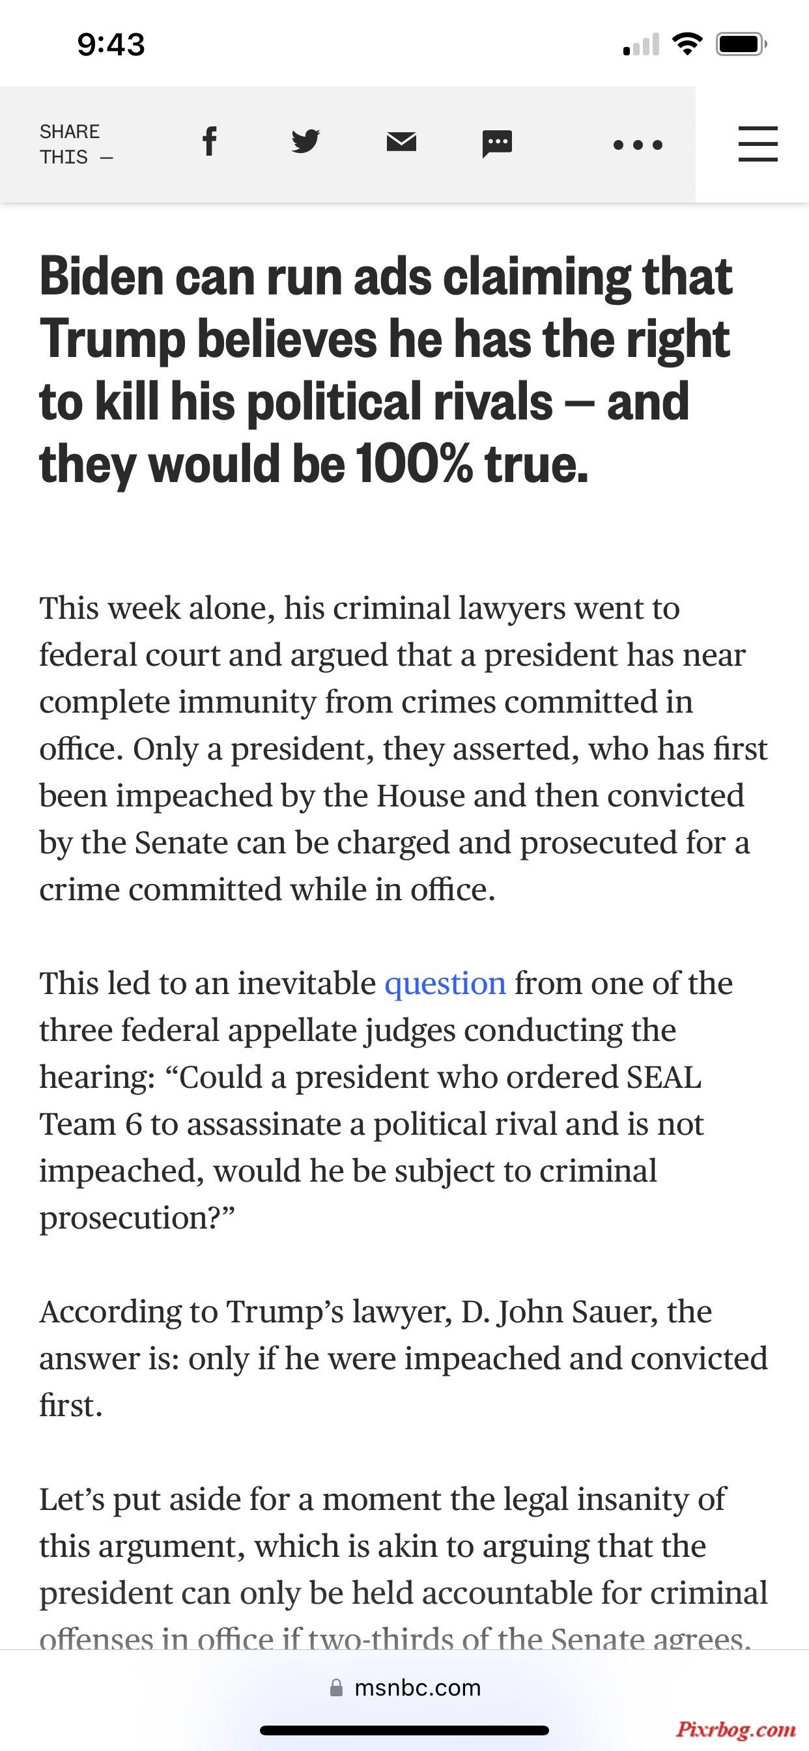Tap the lock icon beside msnbc.com
This screenshot has height=1751, width=809.
click(336, 1688)
